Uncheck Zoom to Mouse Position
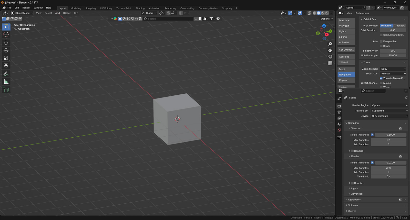This screenshot has height=220, width=410. (381, 78)
